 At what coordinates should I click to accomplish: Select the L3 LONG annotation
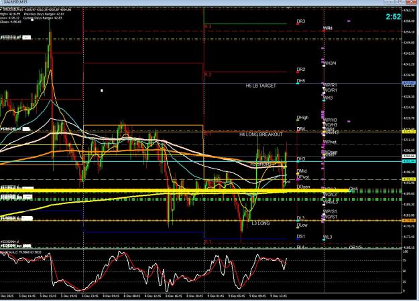[261, 223]
